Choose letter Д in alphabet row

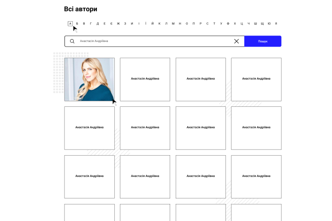[x=98, y=23]
